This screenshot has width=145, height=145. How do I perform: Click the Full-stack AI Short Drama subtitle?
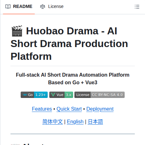[x=72, y=79]
